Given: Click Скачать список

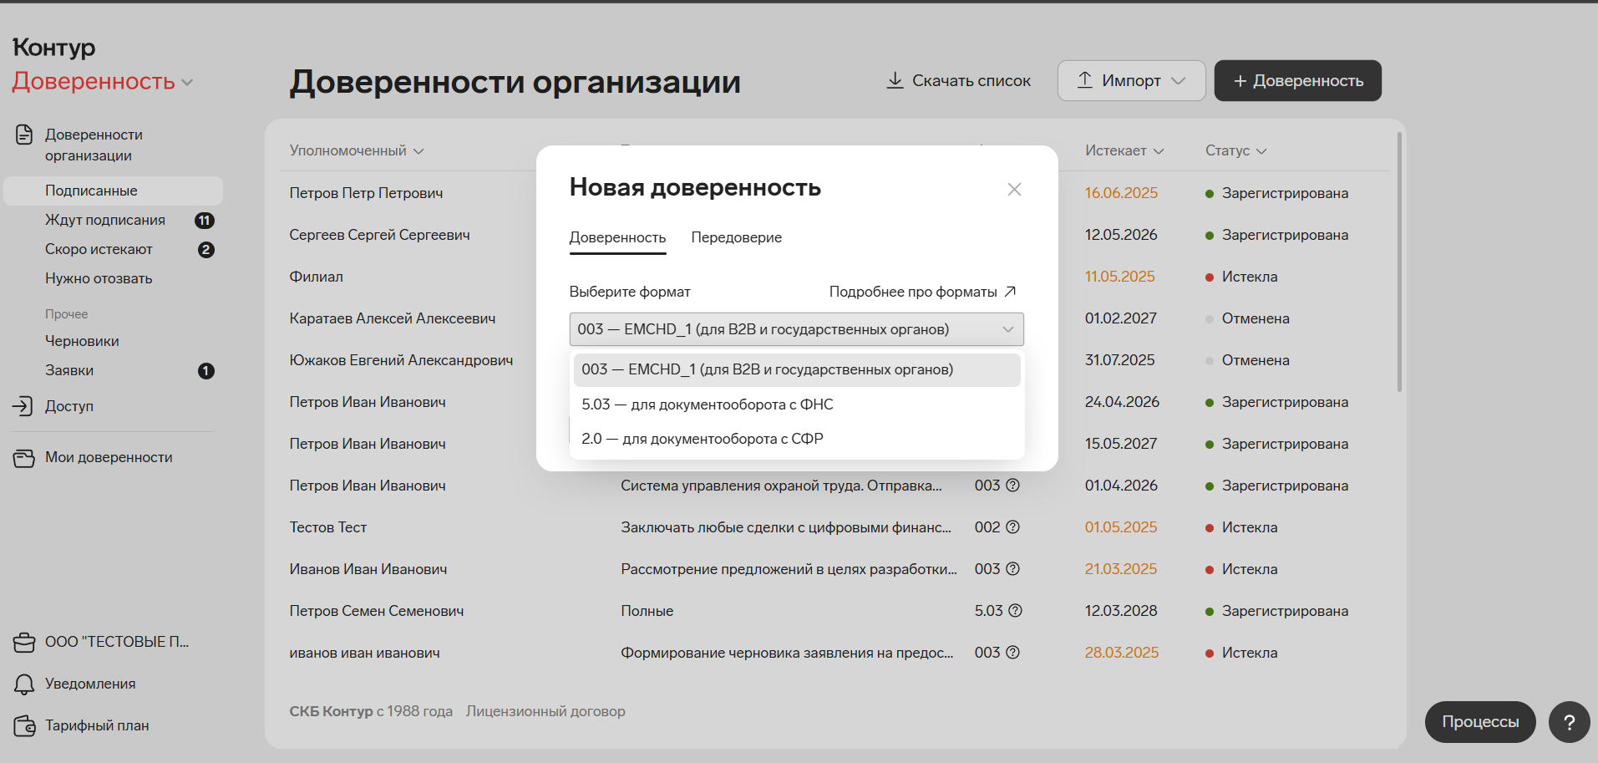Looking at the screenshot, I should pos(958,81).
